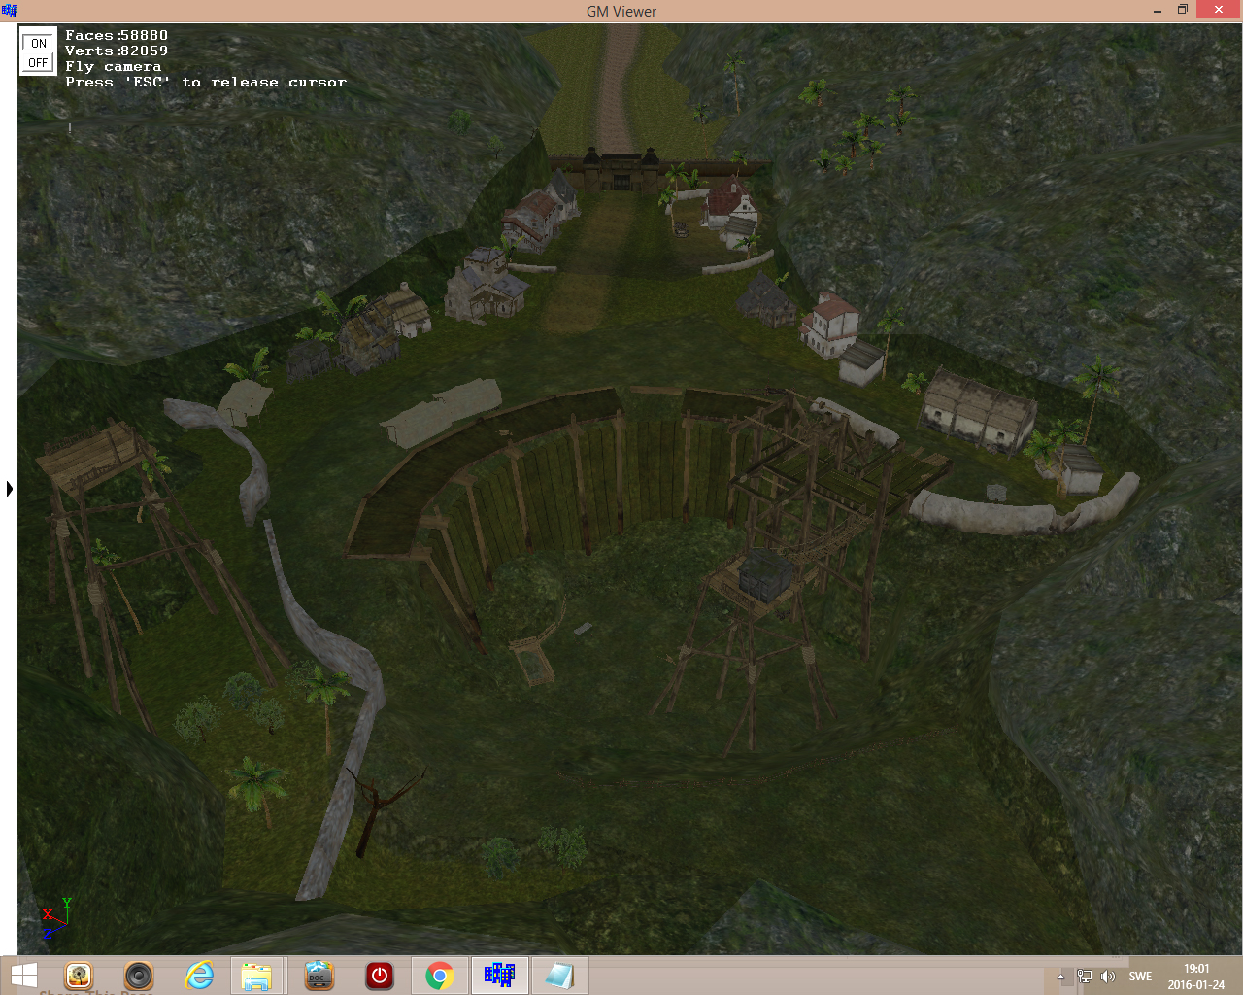Open the notepad-like app in taskbar

[559, 976]
